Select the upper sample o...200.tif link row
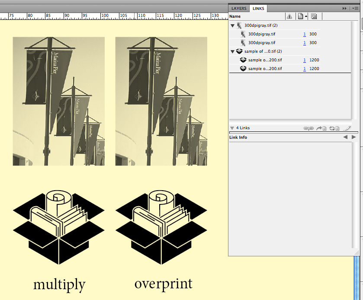Viewport: 363px width, 300px height. pos(275,60)
